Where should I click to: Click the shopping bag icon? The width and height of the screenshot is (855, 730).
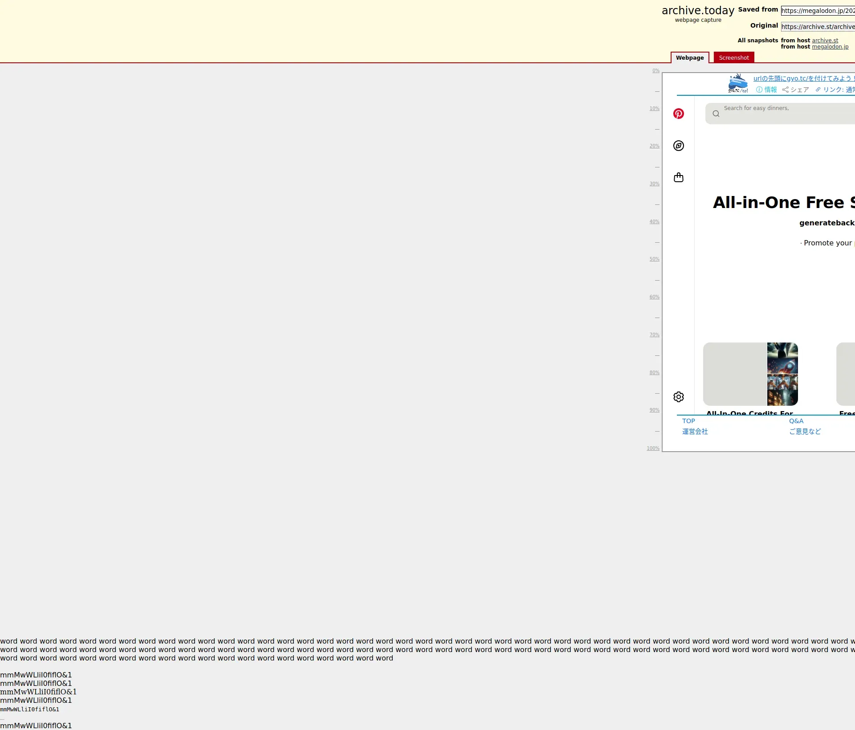coord(678,177)
